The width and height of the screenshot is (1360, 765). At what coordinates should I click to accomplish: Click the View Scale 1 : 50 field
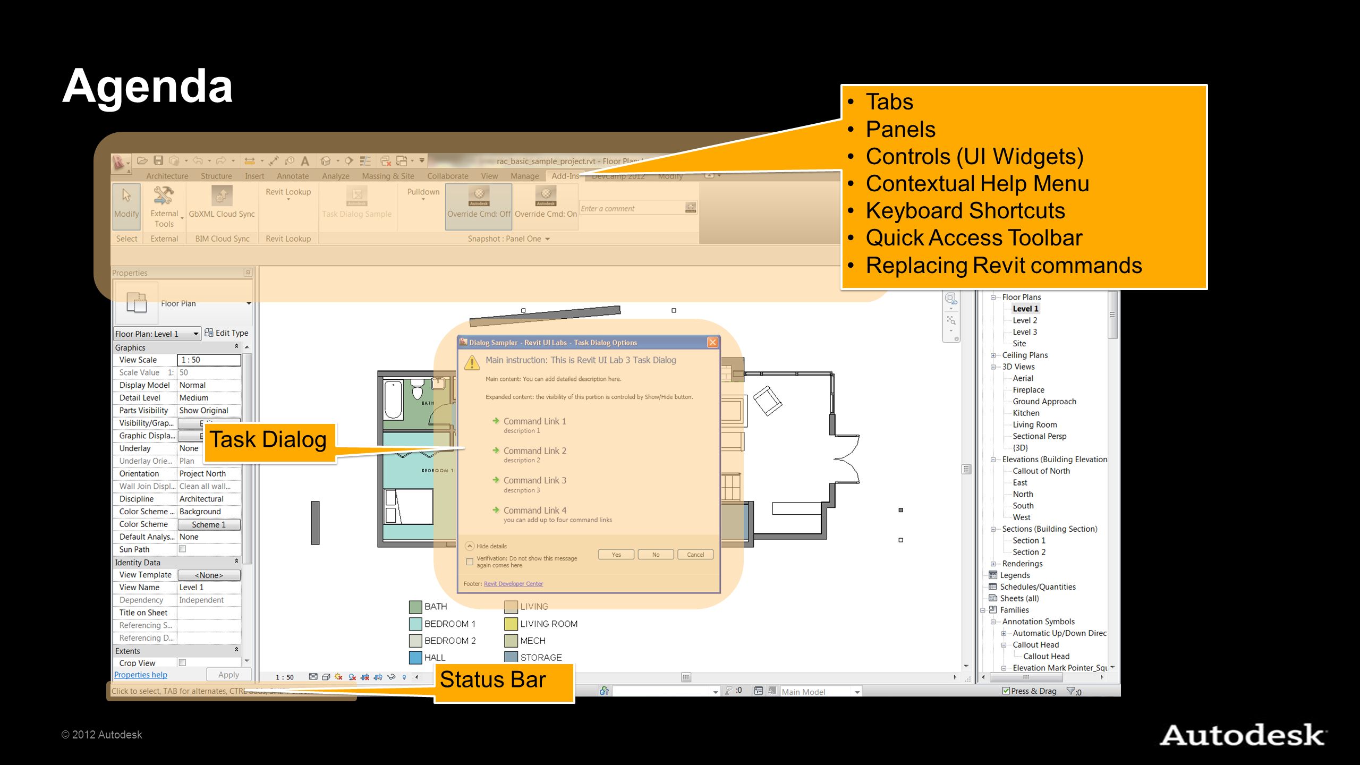209,360
